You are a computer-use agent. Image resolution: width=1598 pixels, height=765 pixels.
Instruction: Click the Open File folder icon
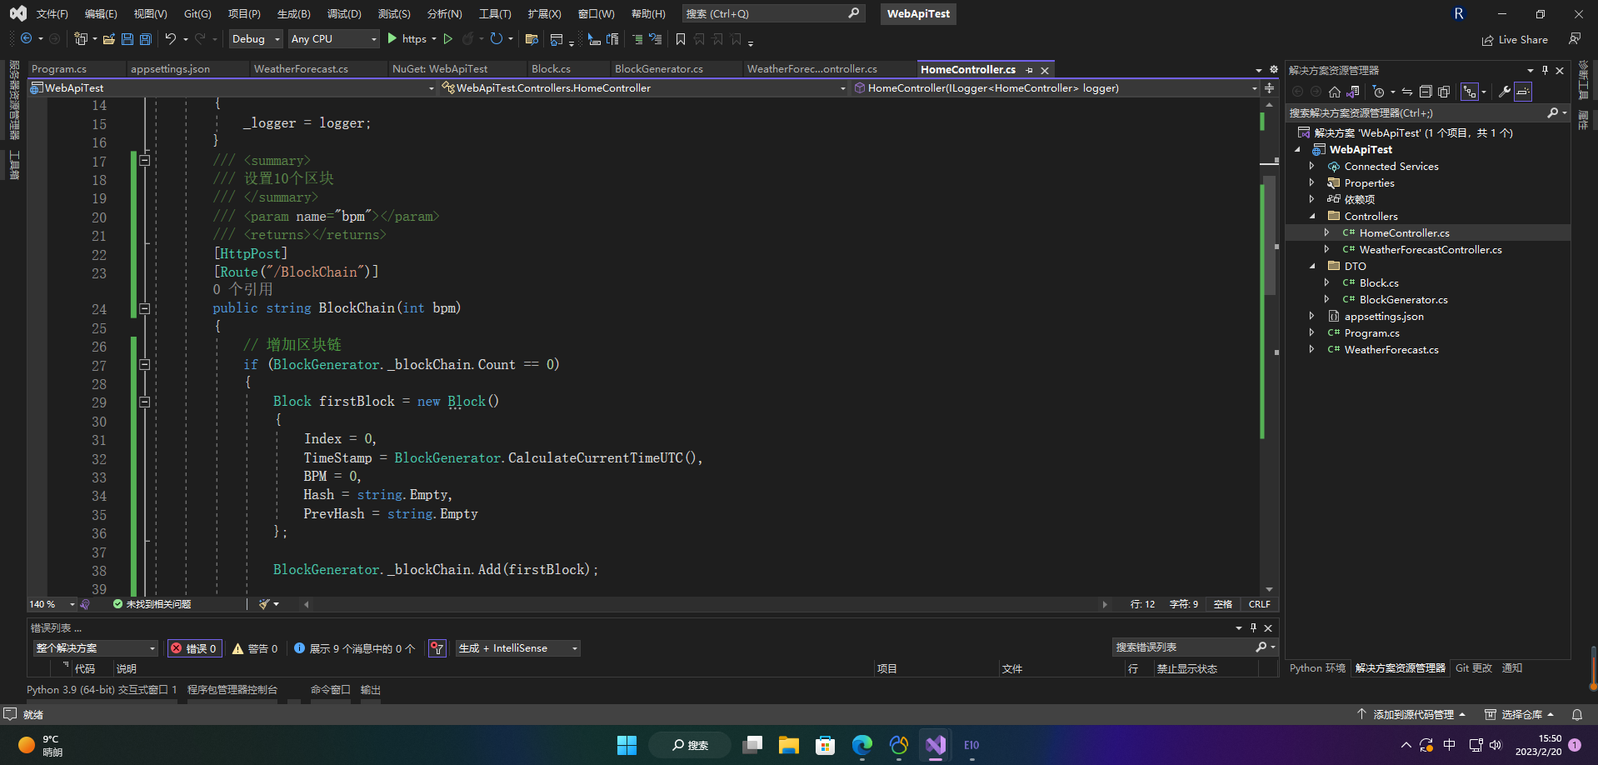tap(109, 39)
